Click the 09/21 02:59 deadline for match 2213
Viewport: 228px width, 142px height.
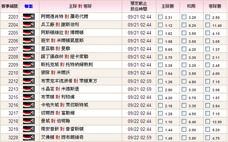[x=140, y=89]
